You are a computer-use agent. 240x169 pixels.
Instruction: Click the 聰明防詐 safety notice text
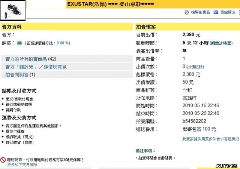point(45,160)
